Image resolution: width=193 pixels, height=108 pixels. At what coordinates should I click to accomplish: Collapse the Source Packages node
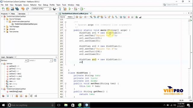point(5,19)
